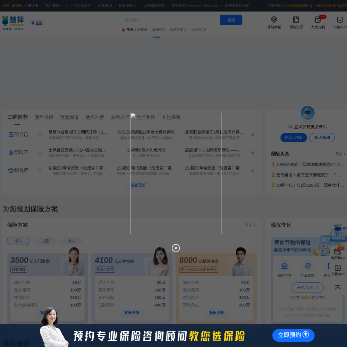Open headline 医改暴击 article

308,175
